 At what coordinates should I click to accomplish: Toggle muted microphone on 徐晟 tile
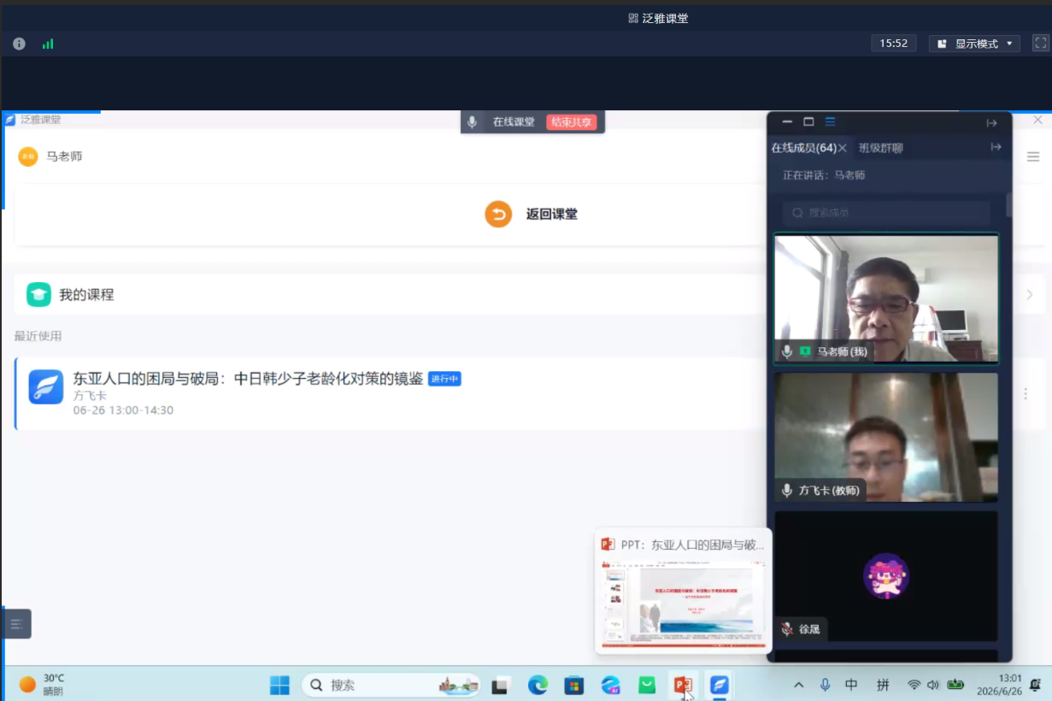tap(787, 629)
